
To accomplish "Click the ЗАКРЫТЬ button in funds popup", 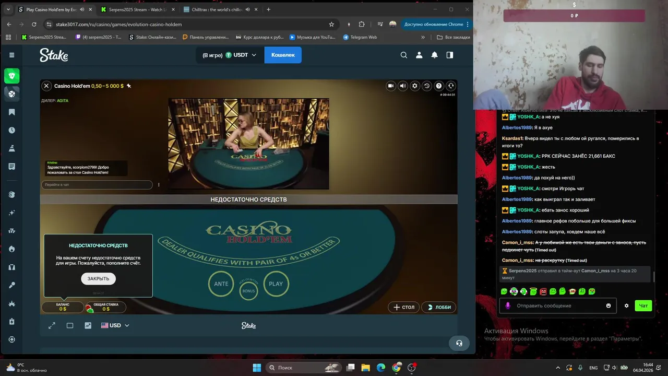I will [x=98, y=279].
